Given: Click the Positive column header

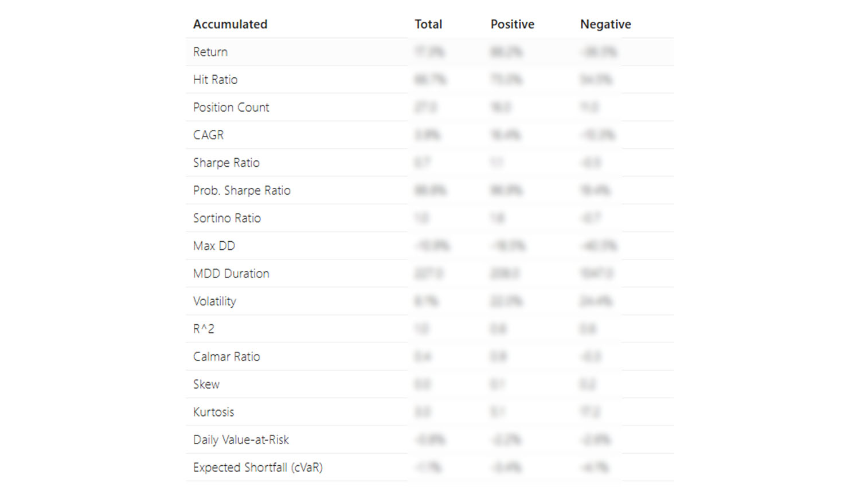Looking at the screenshot, I should point(512,24).
